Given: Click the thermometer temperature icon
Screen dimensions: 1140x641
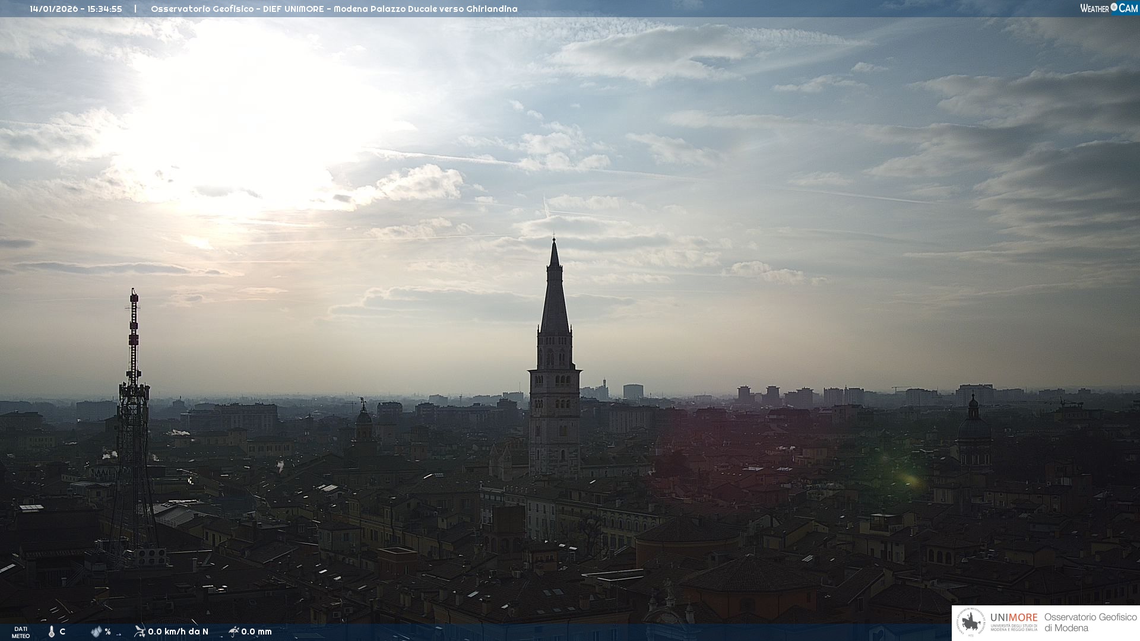Looking at the screenshot, I should (x=52, y=632).
